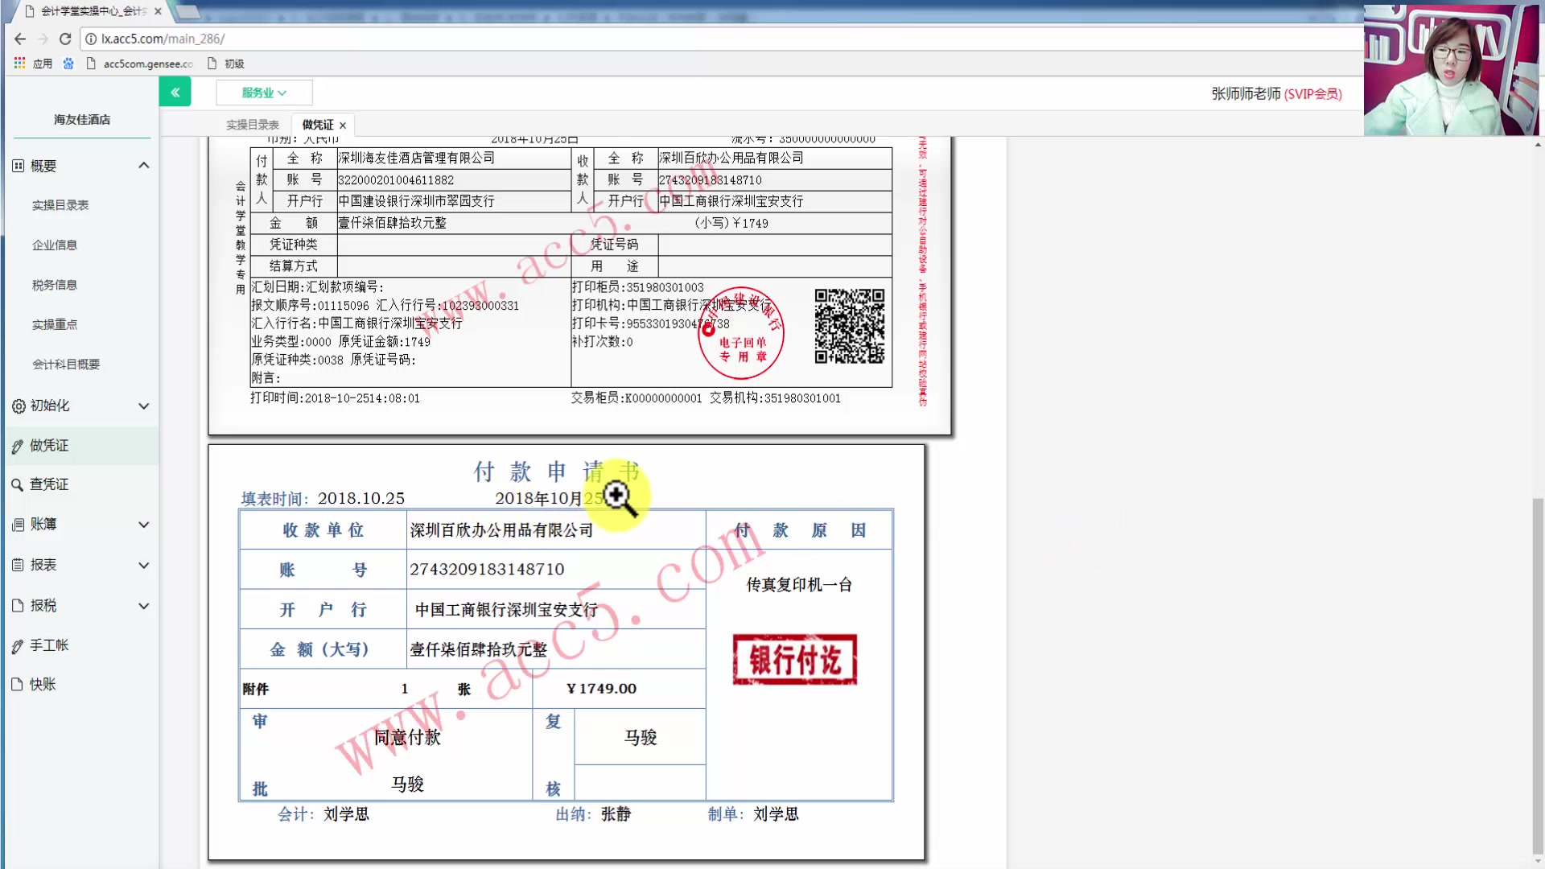Open 企业信息 in sidebar
1545x869 pixels.
[x=55, y=245]
